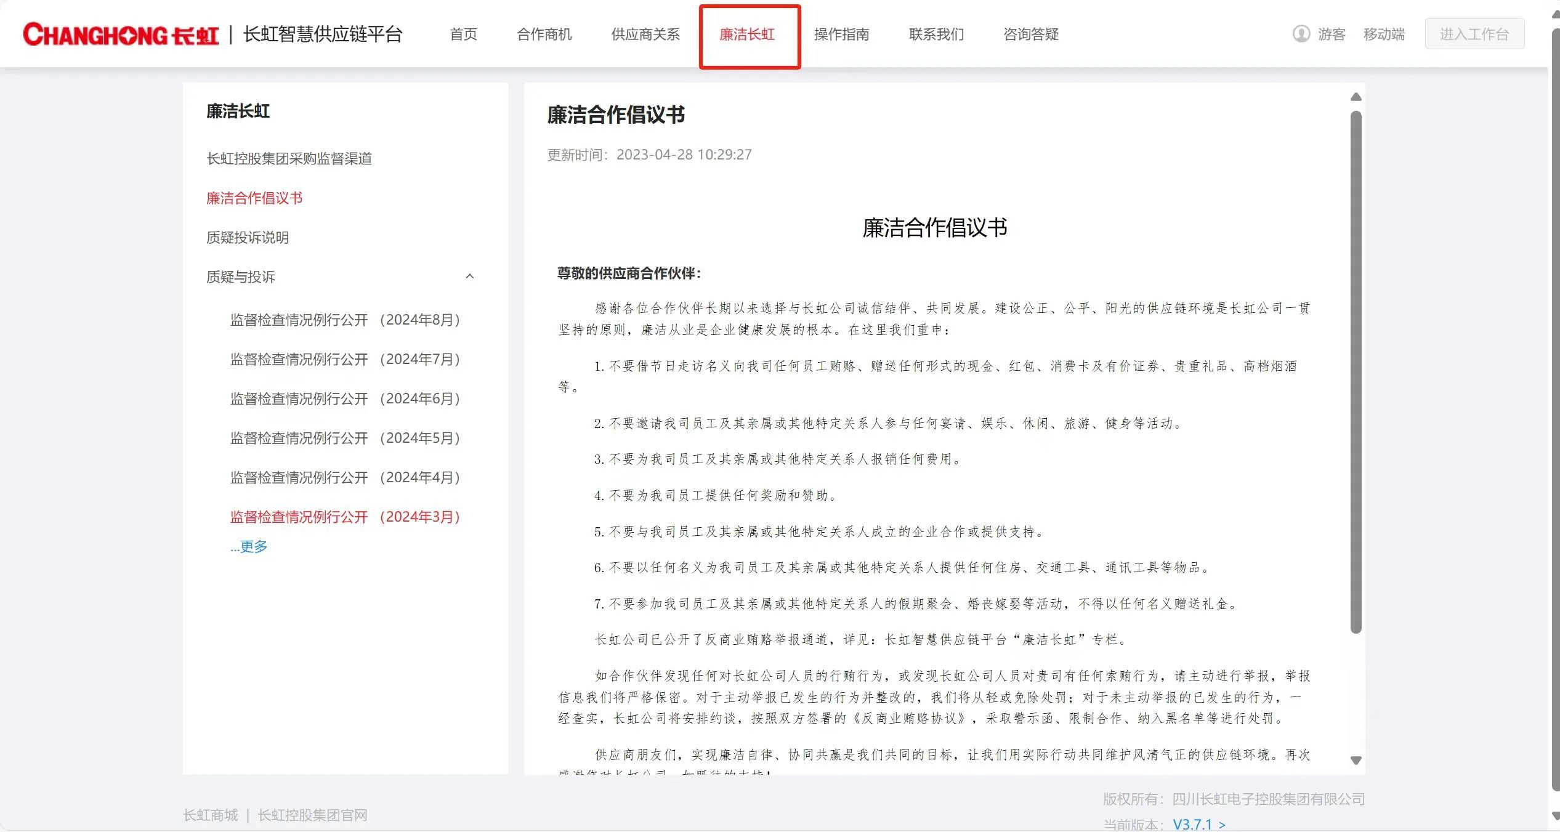Click the 质疑与投诉 sidebar heading
The image size is (1560, 832).
[240, 277]
